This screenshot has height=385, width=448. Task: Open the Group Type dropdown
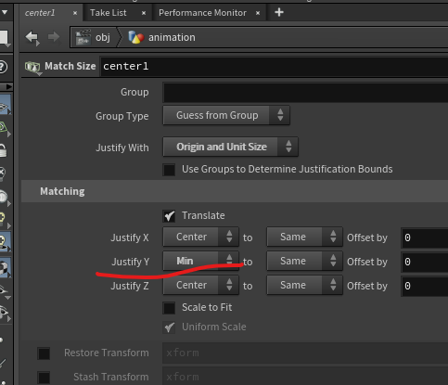226,115
